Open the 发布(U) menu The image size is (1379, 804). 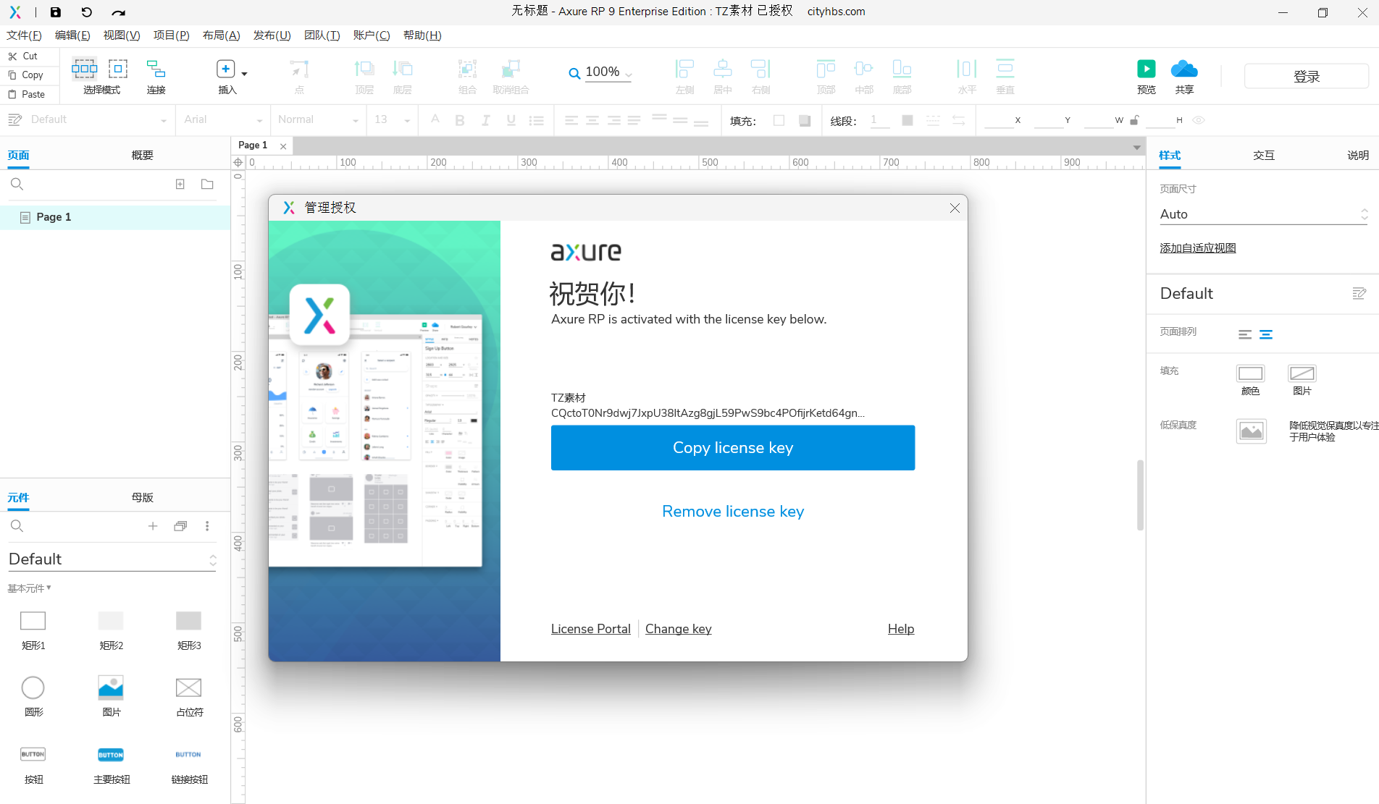(272, 35)
